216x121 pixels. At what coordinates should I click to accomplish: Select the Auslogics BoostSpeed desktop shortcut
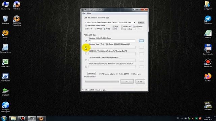[5, 107]
